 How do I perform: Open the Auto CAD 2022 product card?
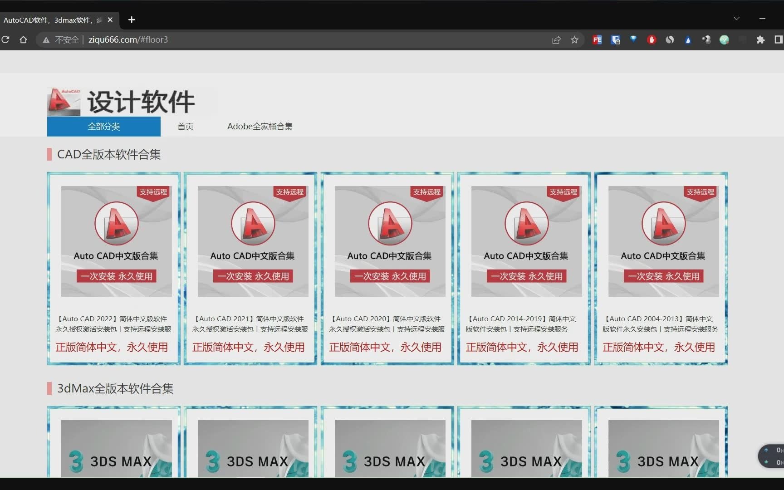(x=113, y=268)
